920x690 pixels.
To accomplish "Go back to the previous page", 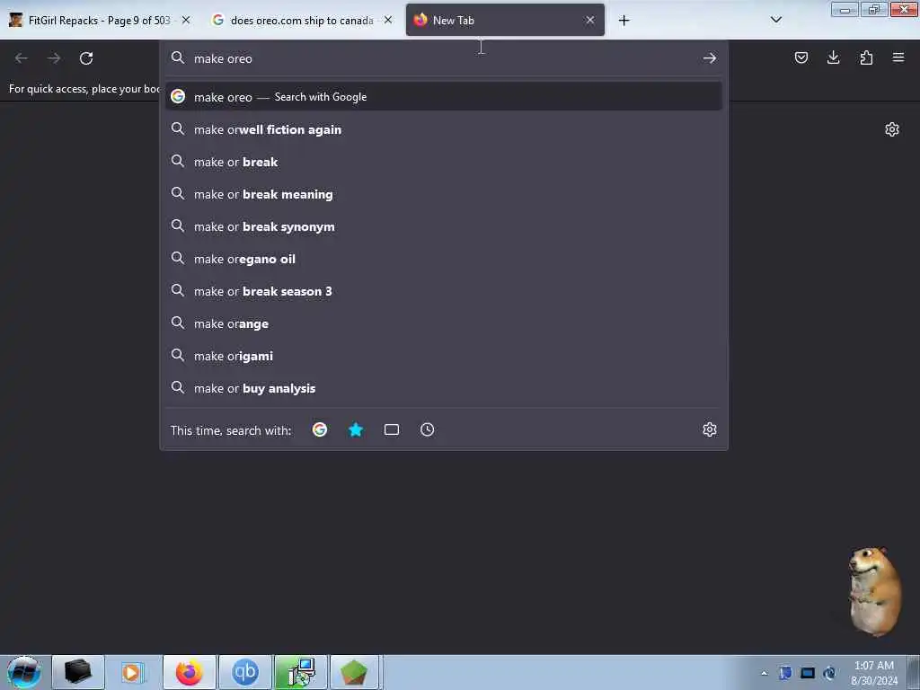I will click(x=22, y=58).
